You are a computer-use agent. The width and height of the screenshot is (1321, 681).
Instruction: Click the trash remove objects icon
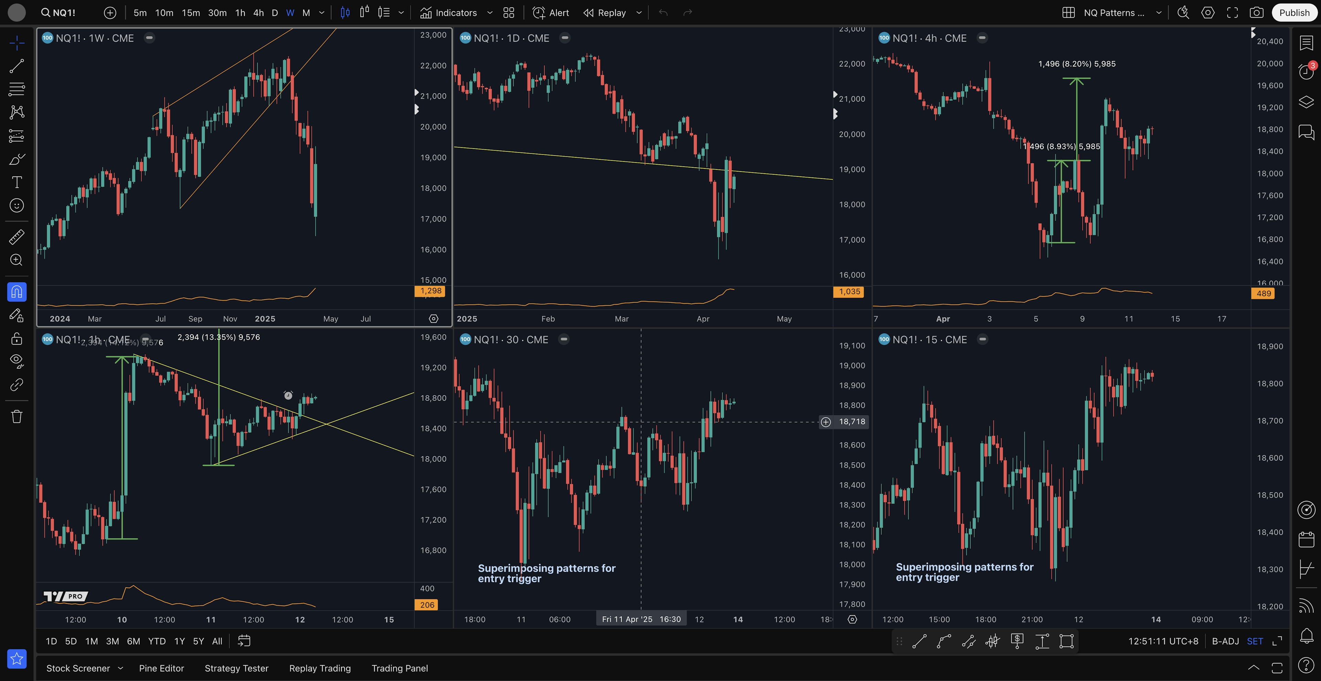click(17, 416)
